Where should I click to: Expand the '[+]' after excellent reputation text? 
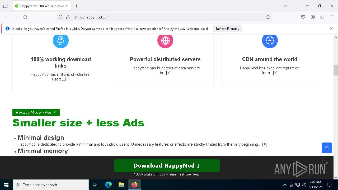point(275,73)
